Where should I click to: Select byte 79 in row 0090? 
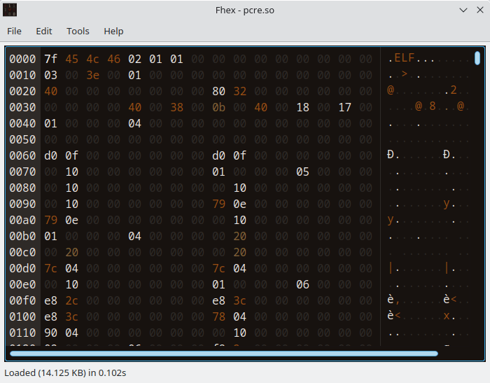click(218, 204)
